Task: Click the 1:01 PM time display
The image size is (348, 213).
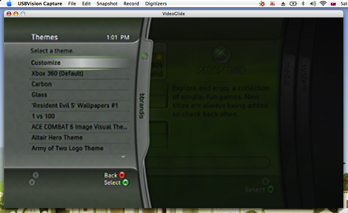Action: coord(118,37)
